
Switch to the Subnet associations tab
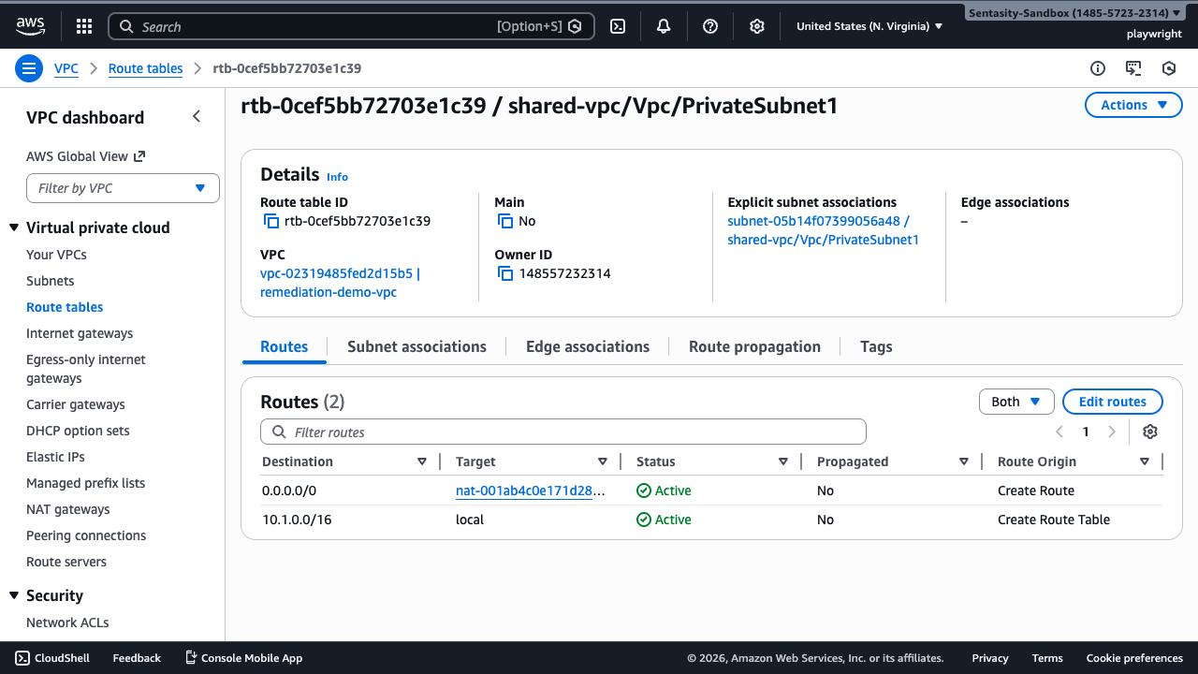tap(416, 346)
